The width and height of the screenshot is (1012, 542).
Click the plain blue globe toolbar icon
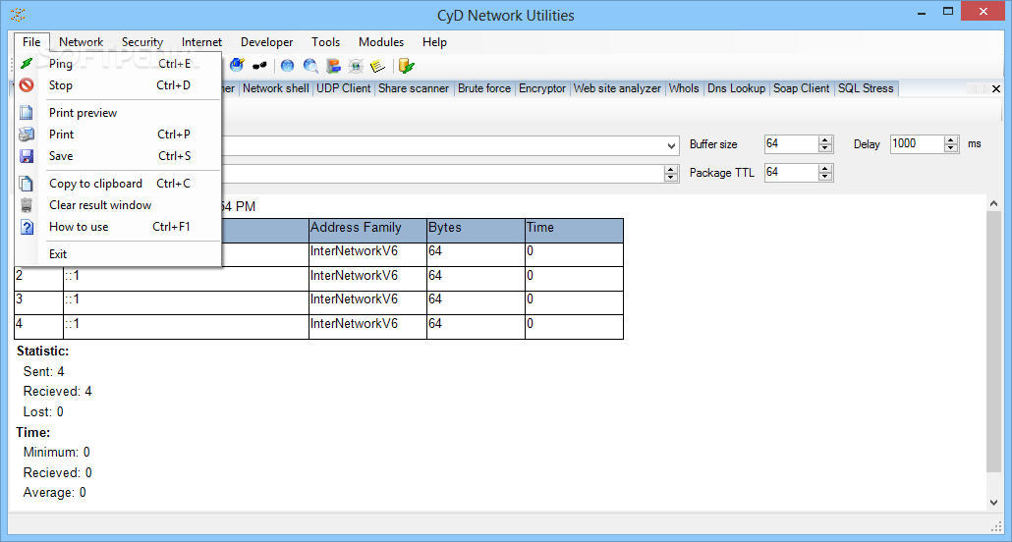(x=288, y=66)
